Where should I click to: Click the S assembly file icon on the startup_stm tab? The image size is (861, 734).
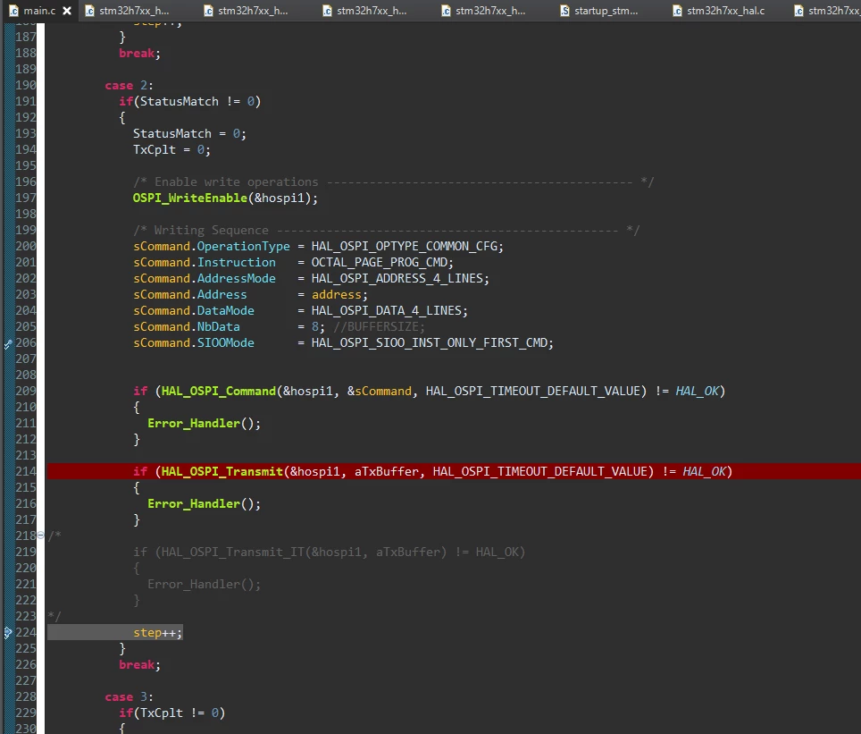tap(564, 11)
